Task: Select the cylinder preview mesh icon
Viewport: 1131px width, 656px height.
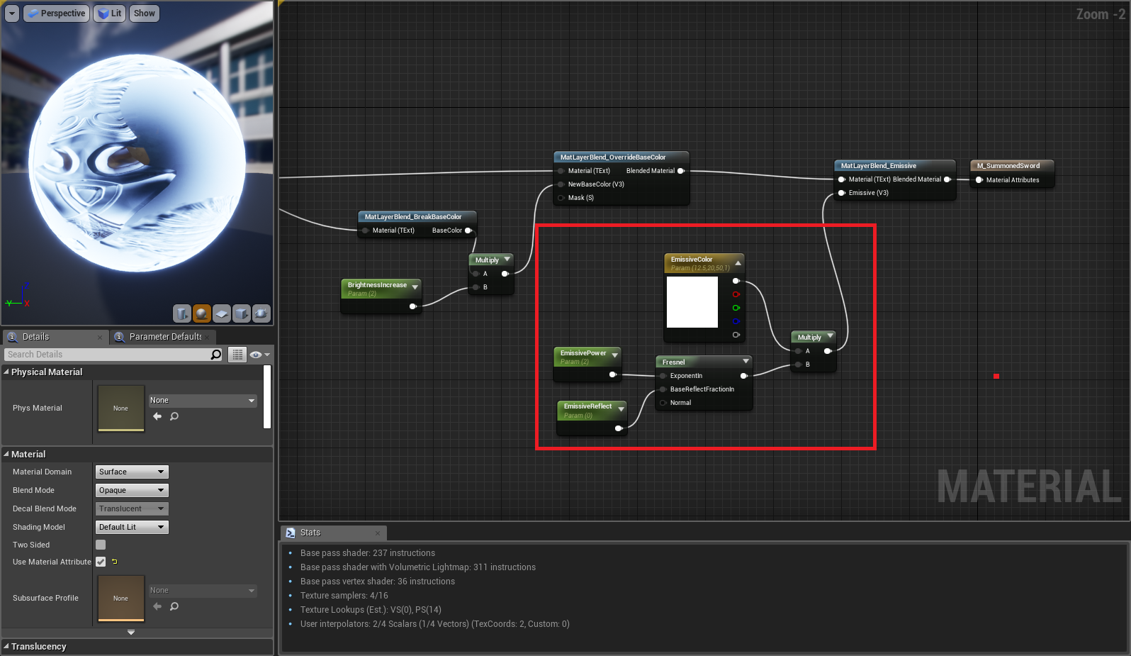Action: coord(182,313)
